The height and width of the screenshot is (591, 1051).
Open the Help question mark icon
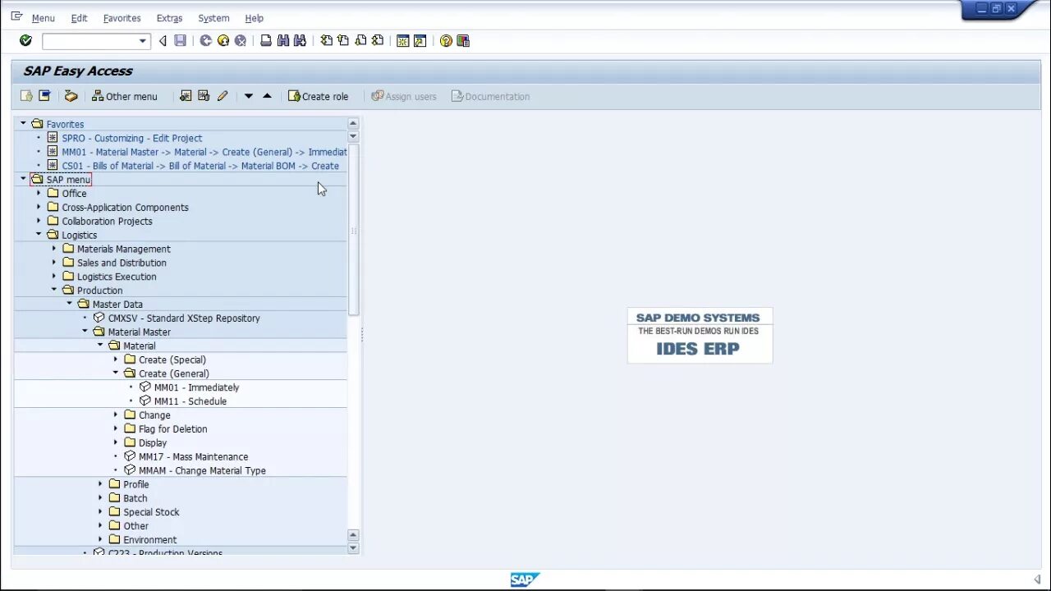pos(446,40)
